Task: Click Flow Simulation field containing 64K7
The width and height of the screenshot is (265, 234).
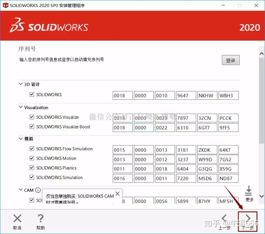Action: (x=228, y=150)
